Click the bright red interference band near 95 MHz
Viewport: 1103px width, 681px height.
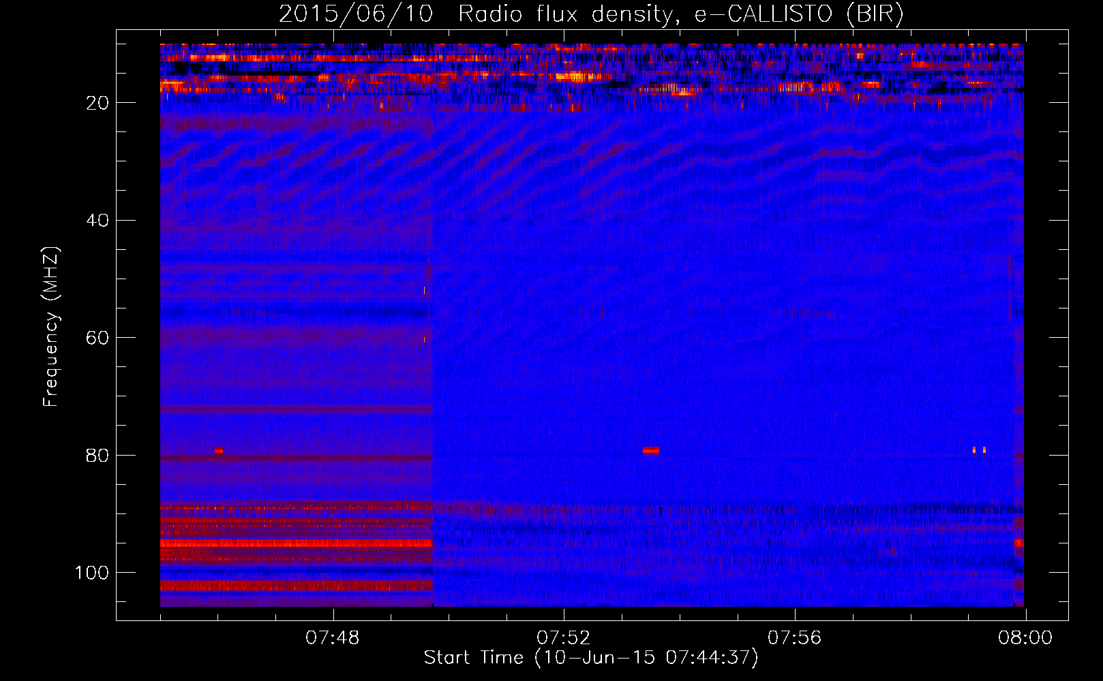(297, 543)
